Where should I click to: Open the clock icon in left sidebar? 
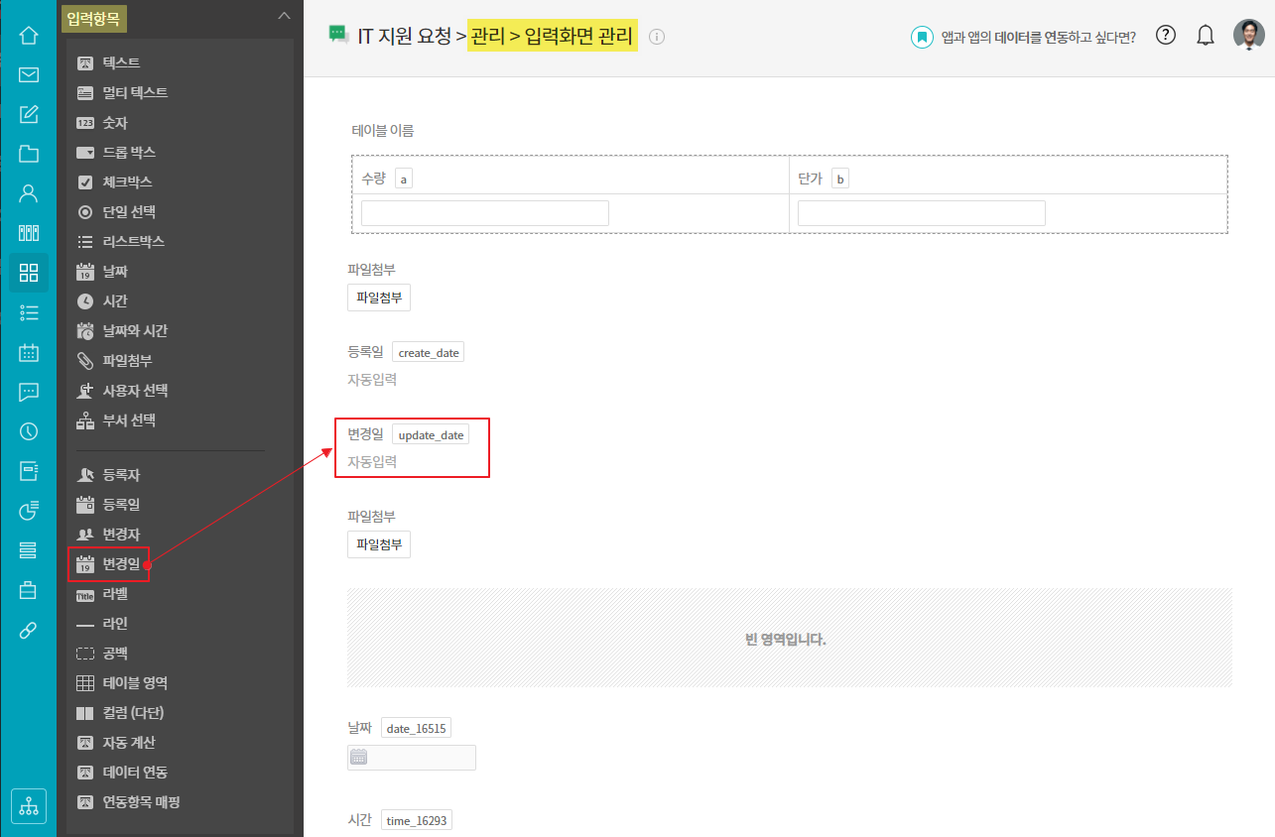point(29,431)
